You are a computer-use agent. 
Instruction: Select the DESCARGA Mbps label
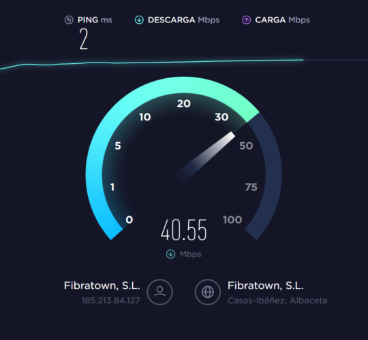[x=183, y=20]
